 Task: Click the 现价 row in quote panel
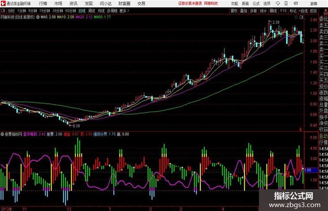pos(323,87)
